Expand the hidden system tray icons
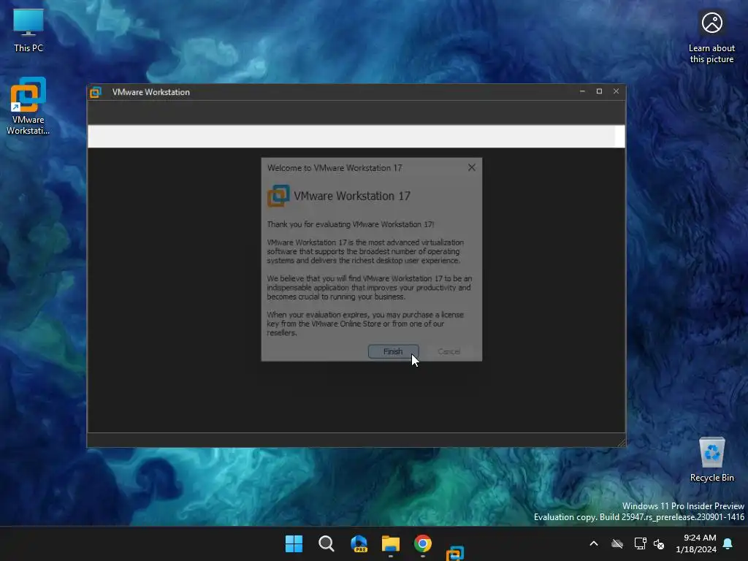This screenshot has height=561, width=748. 594,543
